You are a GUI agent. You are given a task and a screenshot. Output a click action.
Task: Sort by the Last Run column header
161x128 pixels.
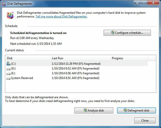coord(80,58)
